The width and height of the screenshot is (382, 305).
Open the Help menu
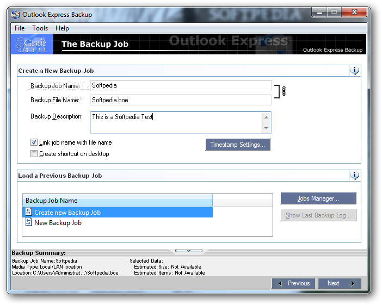click(62, 28)
